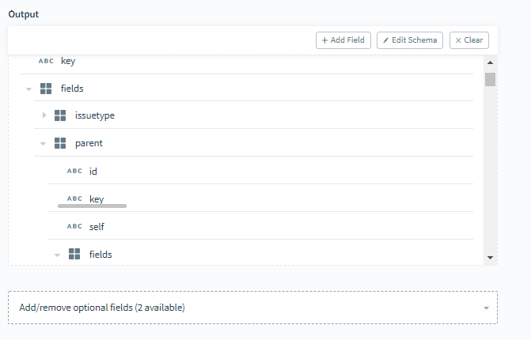Click the scrollbar up arrow
Viewport: 531px width, 340px height.
490,62
